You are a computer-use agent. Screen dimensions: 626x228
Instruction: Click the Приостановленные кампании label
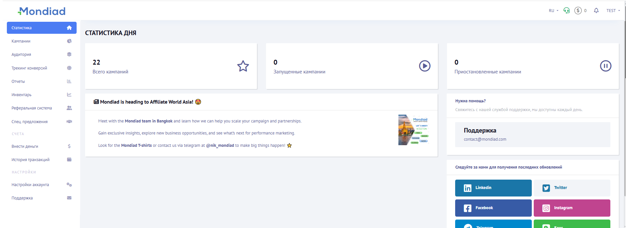click(488, 72)
